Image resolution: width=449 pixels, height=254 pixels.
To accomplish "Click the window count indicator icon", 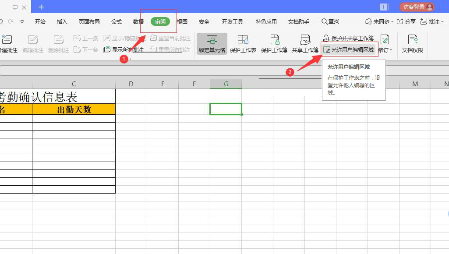I will point(384,7).
